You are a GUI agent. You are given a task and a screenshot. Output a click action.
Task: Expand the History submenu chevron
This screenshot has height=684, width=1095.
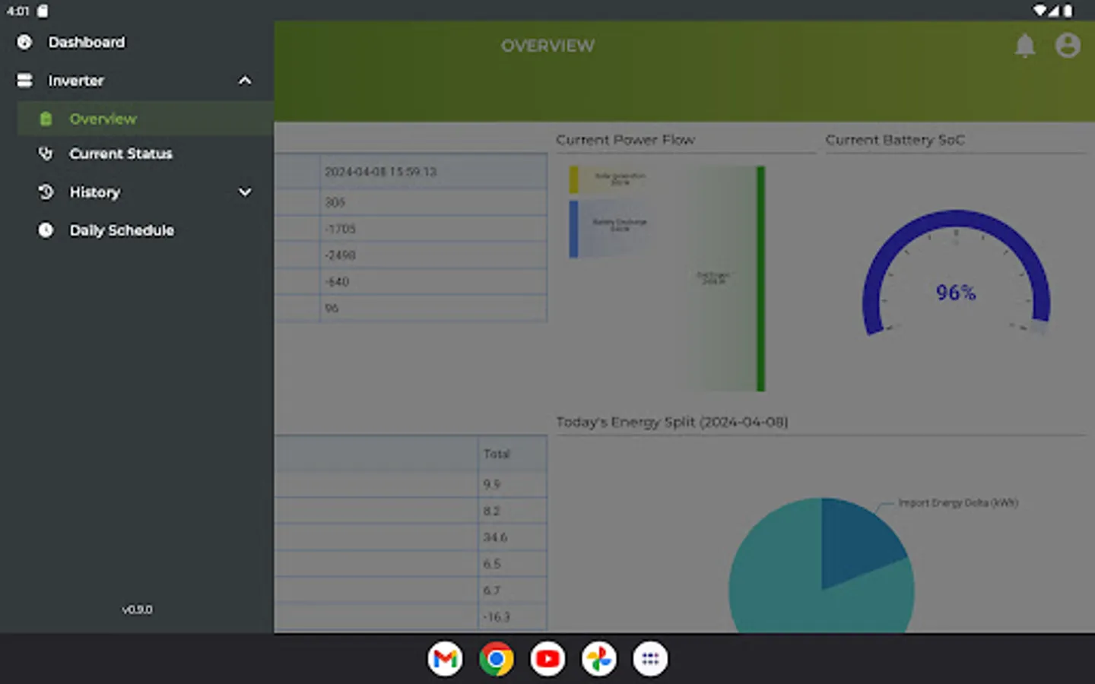tap(245, 192)
